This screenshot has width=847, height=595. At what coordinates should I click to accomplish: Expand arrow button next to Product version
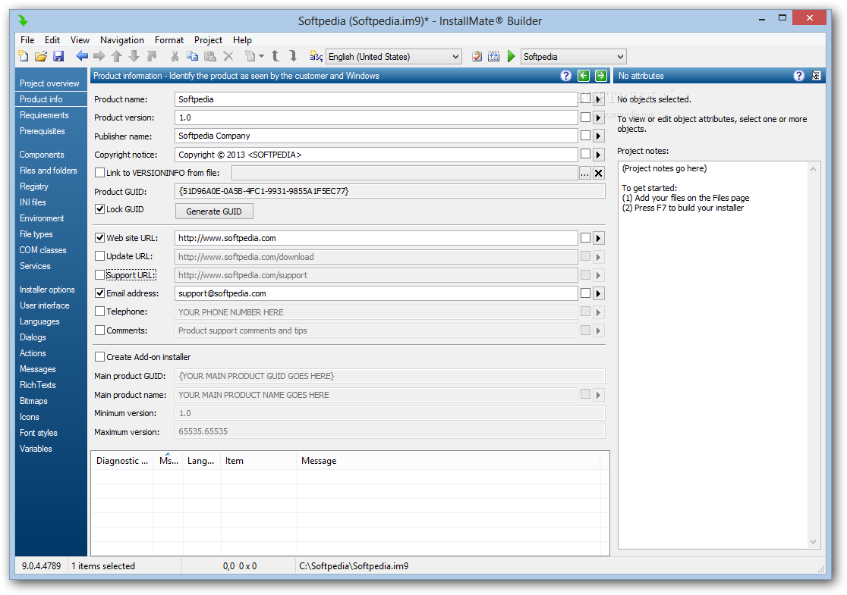click(599, 117)
